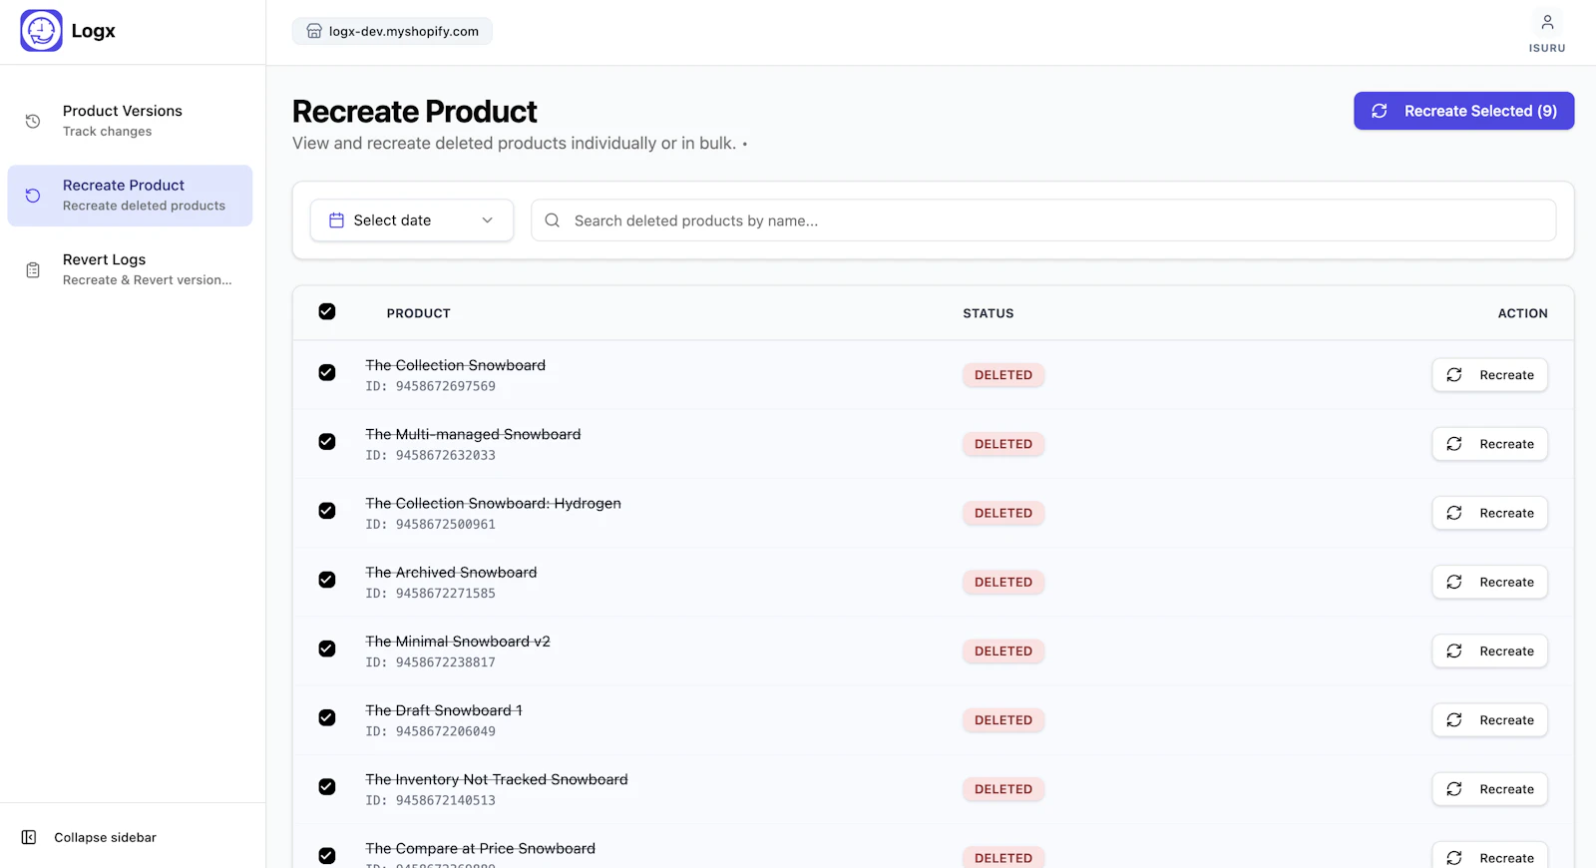Click the Revert Logs clipboard icon
Screen dimensions: 1596x868
click(x=33, y=270)
